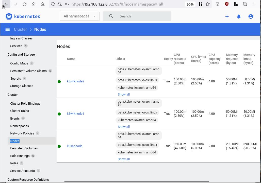The image size is (261, 183).
Task: Toggle the hamburger sidebar menu
Action: point(8,30)
